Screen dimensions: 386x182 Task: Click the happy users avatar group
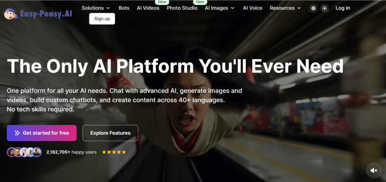(24, 152)
